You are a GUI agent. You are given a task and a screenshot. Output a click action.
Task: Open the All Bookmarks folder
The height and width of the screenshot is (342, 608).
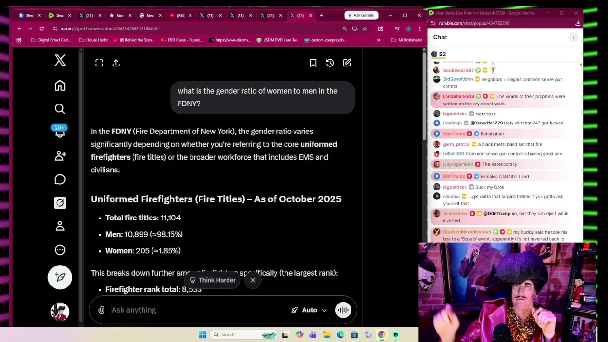tap(407, 40)
